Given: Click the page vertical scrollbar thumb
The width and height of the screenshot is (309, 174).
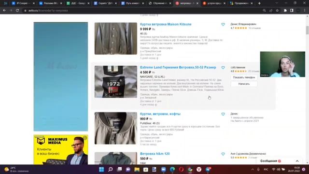Looking at the screenshot, I should coord(307,30).
